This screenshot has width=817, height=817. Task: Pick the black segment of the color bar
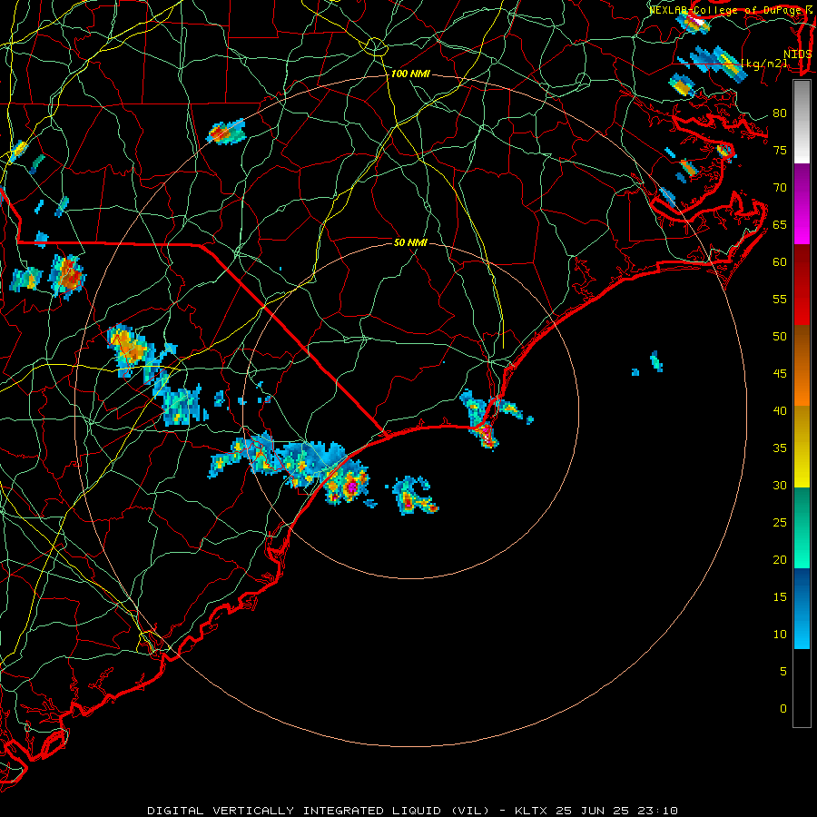(x=802, y=688)
